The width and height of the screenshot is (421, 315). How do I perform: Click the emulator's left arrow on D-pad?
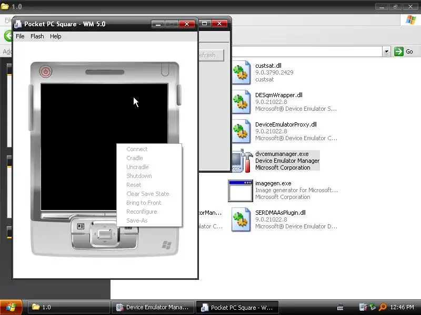pos(95,234)
